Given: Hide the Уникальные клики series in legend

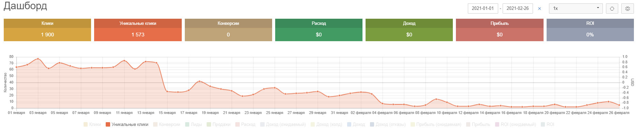Looking at the screenshot, I should point(127,125).
